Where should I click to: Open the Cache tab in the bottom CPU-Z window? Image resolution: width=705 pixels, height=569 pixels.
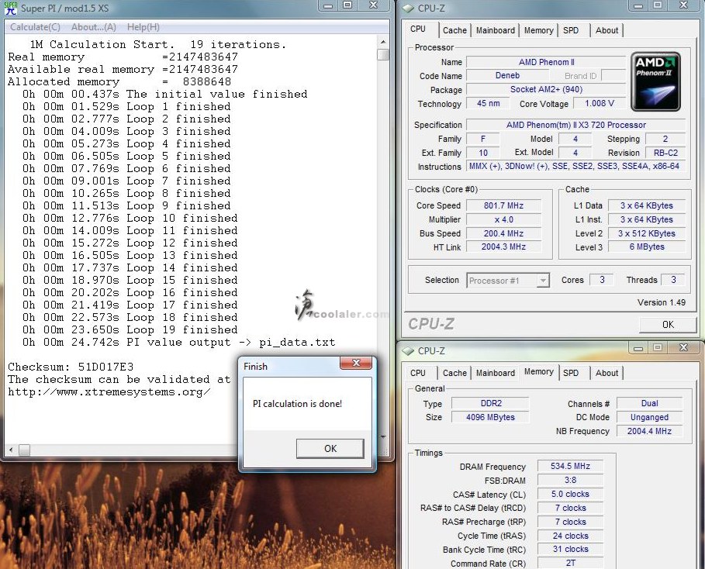click(x=454, y=373)
